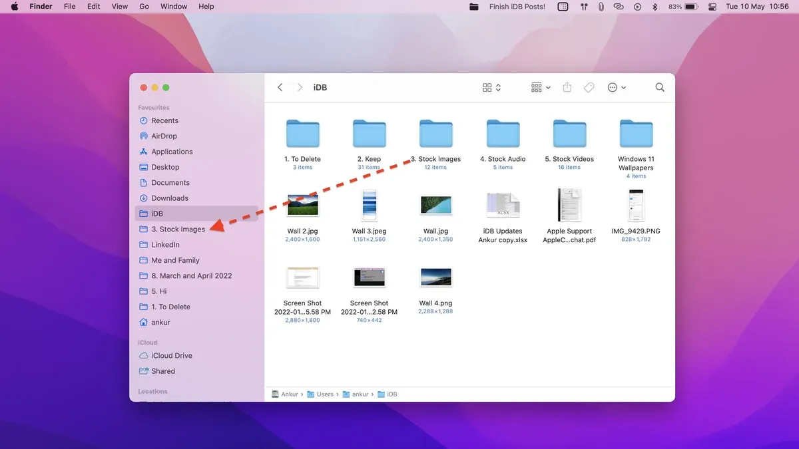Select the iDB sidebar favourite

(x=196, y=214)
